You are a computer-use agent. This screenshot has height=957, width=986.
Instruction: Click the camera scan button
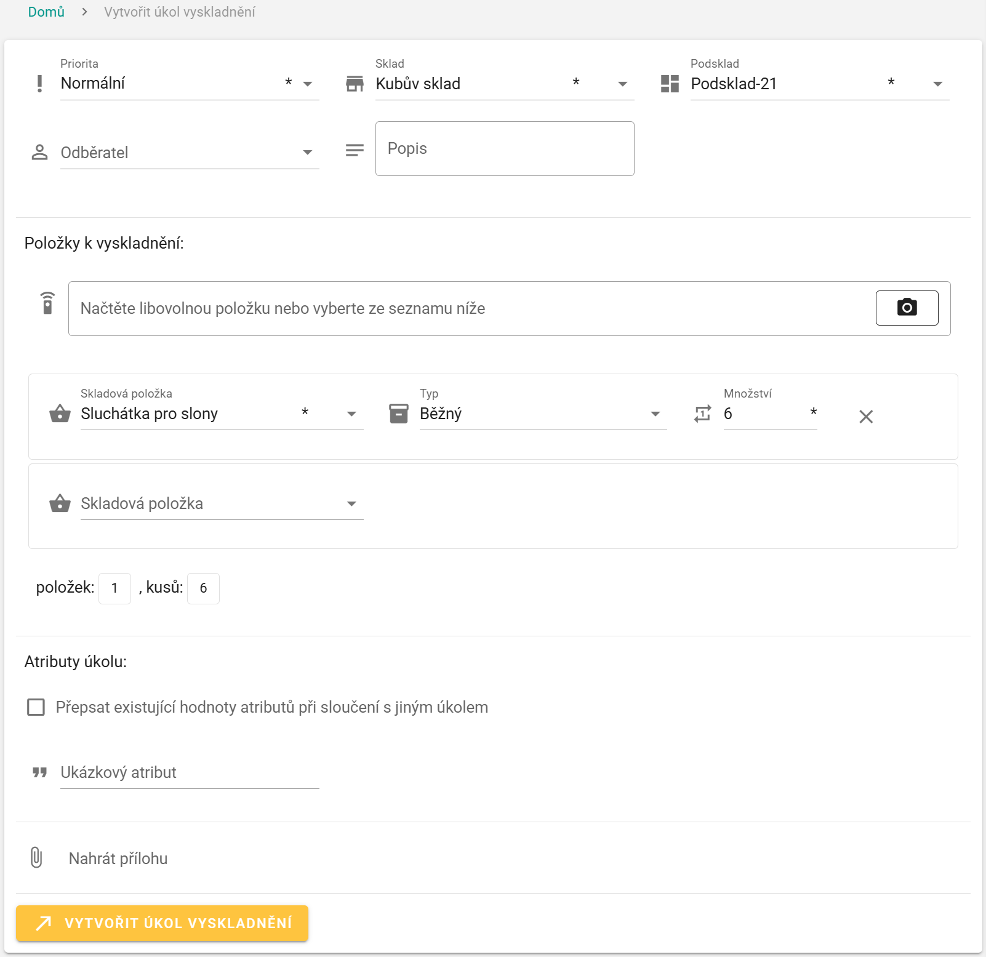click(906, 308)
